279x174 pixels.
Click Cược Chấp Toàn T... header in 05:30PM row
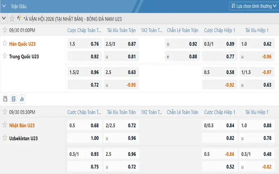(84, 112)
